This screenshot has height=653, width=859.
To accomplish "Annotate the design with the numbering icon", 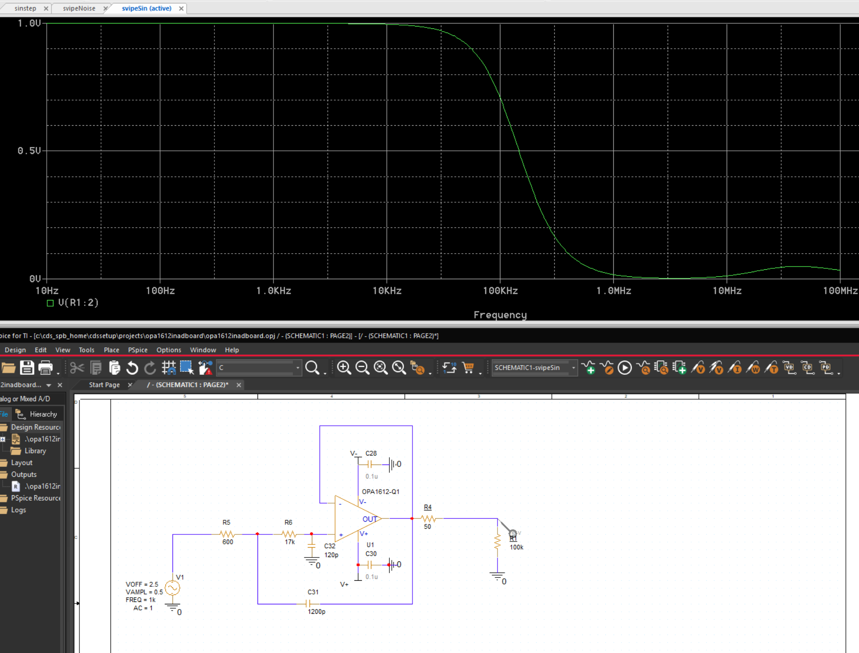I will pyautogui.click(x=449, y=368).
